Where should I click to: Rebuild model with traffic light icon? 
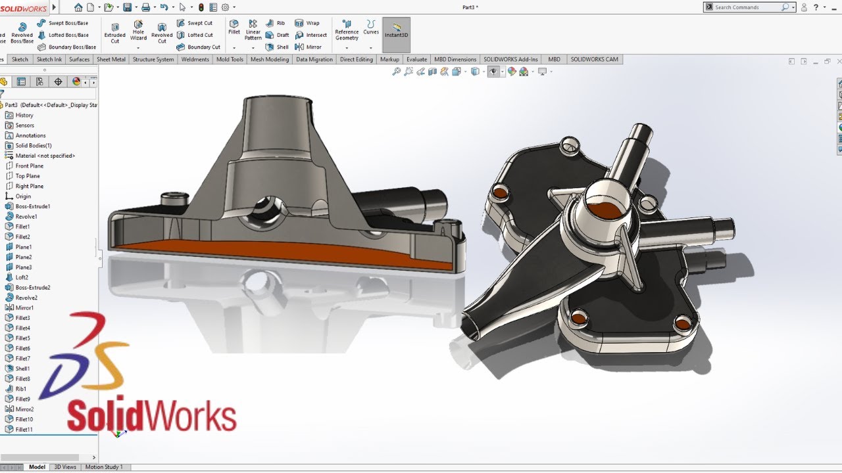click(201, 7)
